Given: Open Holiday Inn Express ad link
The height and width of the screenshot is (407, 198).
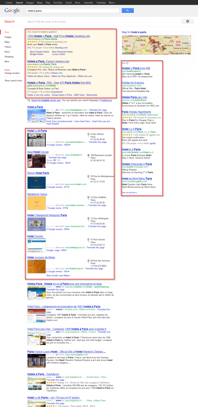Looking at the screenshot, I should [133, 83].
